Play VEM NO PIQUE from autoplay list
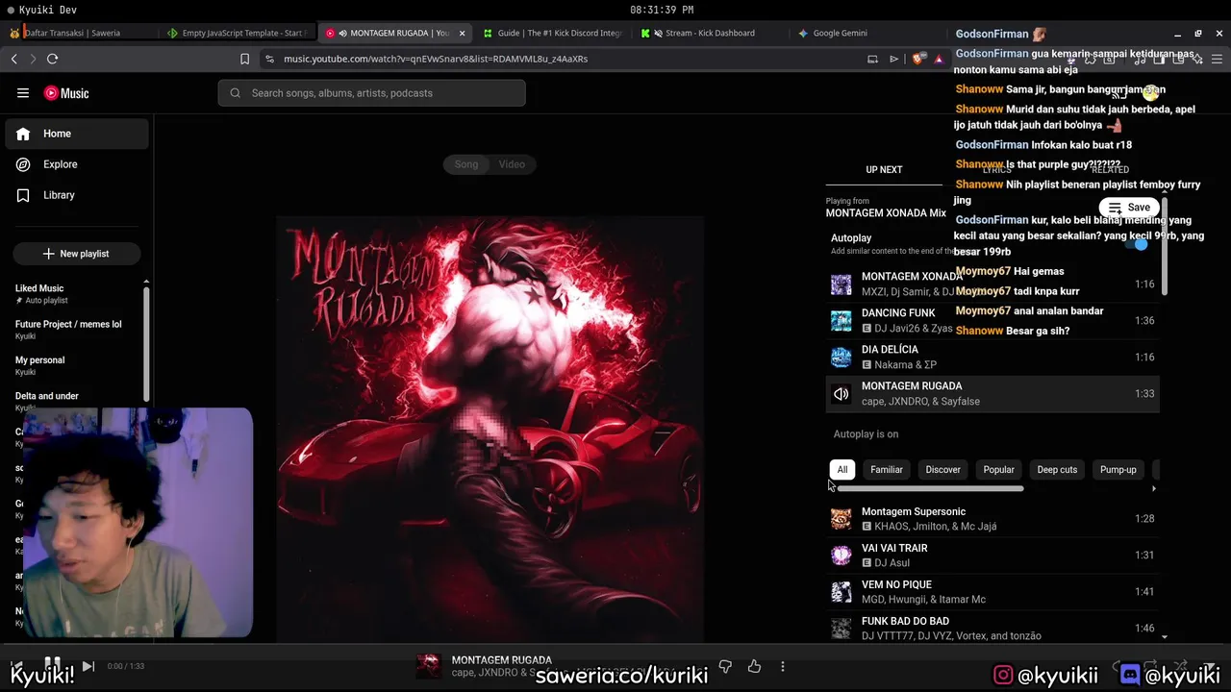The image size is (1231, 692). (992, 592)
